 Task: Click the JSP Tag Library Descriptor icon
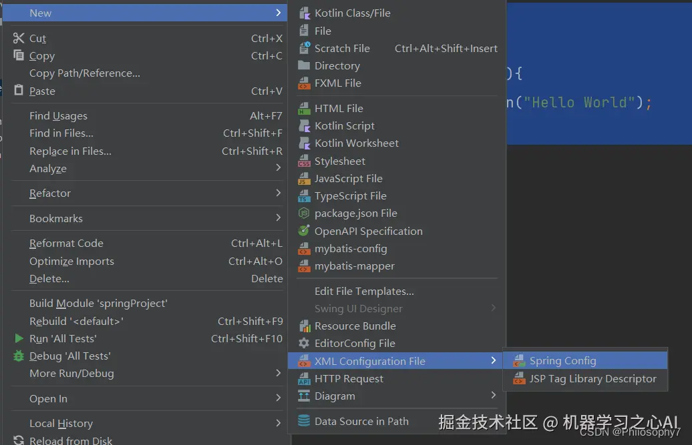pyautogui.click(x=520, y=378)
